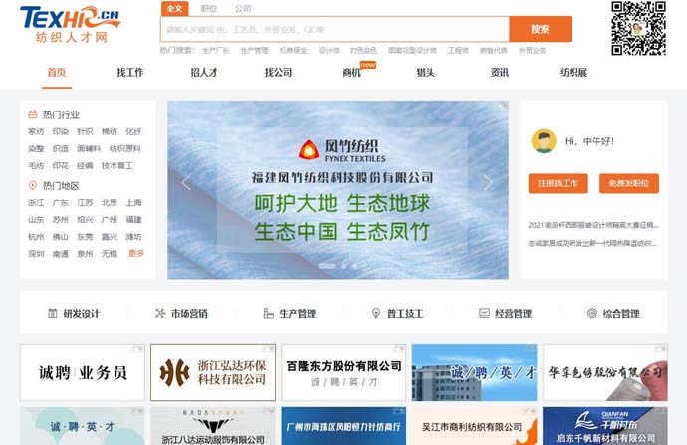Open the 猎头 navigation item
The image size is (687, 445).
[x=425, y=73]
